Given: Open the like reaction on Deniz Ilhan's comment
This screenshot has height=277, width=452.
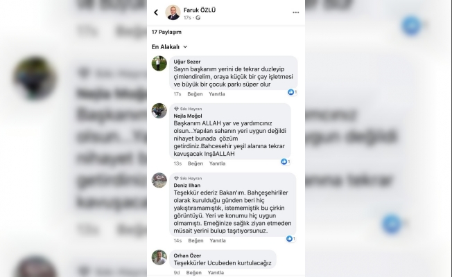Looking at the screenshot, I should click(290, 239).
